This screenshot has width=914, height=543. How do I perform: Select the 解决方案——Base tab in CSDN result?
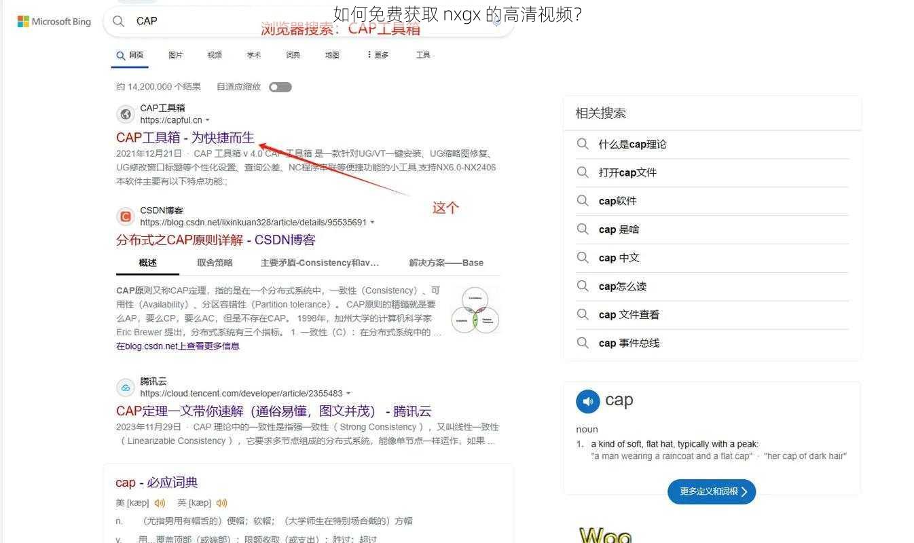coord(446,263)
